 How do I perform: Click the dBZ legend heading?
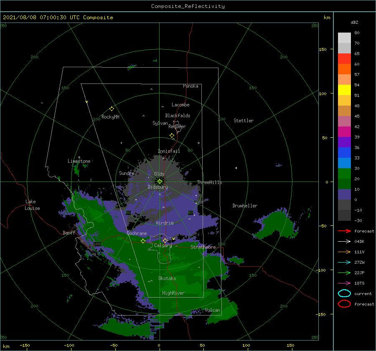tap(354, 22)
